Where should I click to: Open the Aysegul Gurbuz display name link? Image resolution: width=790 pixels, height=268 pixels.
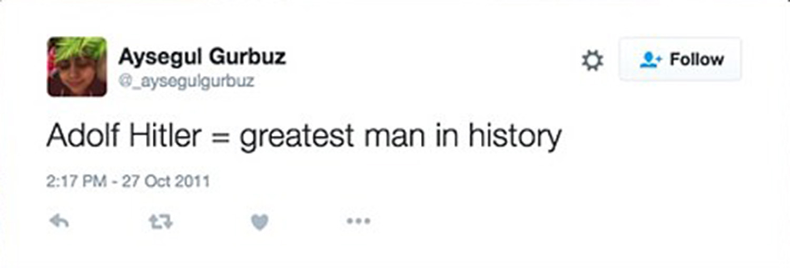pyautogui.click(x=202, y=56)
